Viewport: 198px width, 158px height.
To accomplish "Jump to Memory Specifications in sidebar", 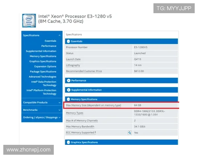I will (43, 56).
